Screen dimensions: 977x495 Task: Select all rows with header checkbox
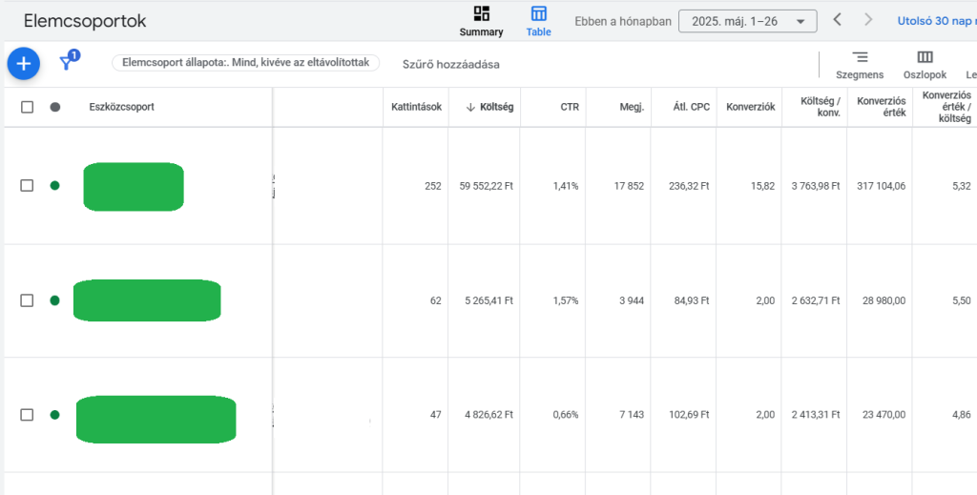tap(27, 107)
